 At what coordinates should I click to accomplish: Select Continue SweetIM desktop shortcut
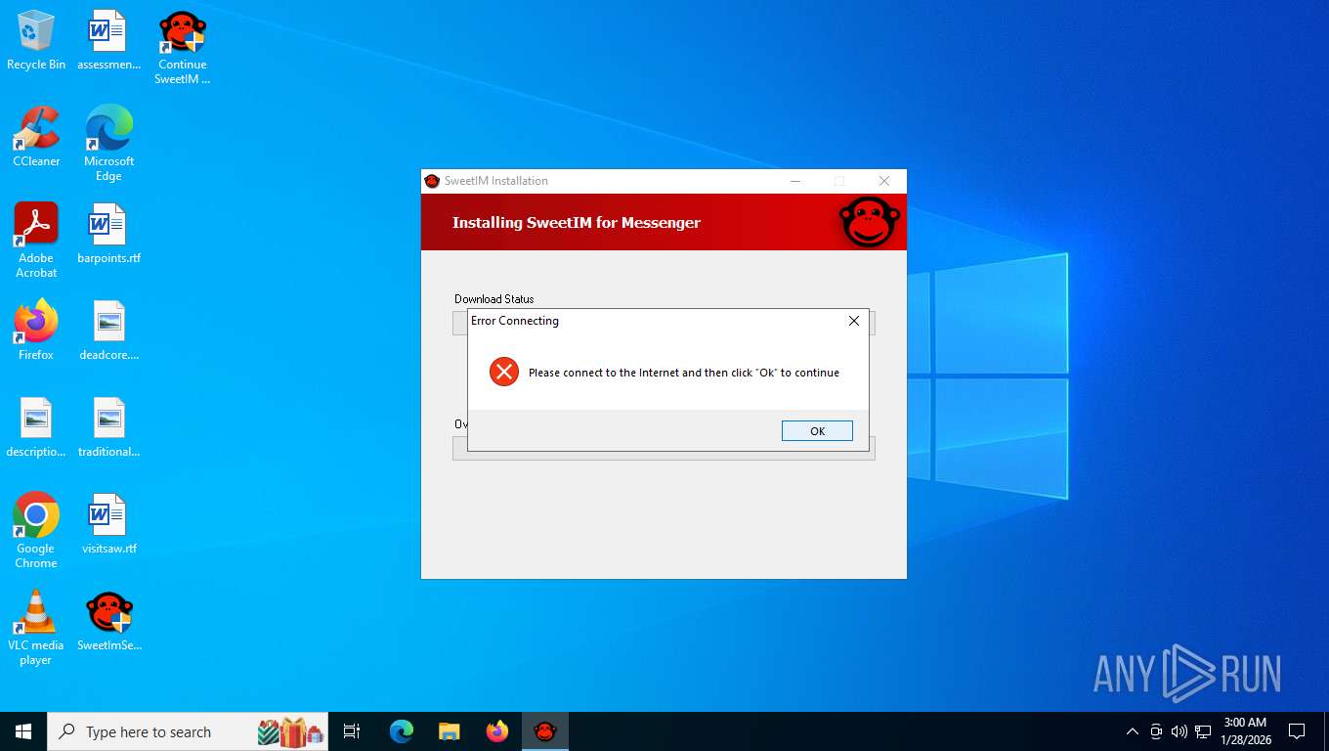(183, 48)
